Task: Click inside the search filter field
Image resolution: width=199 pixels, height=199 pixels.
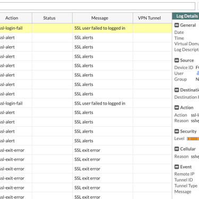Action: point(97,6)
